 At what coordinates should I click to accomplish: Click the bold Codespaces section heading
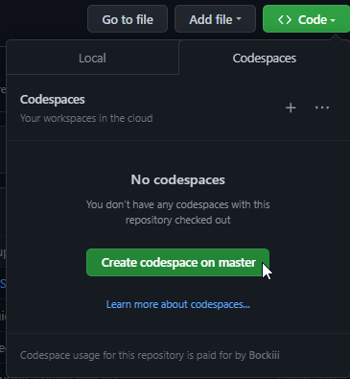point(53,100)
